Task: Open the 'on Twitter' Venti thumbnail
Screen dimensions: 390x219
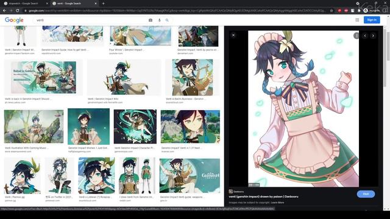Action: tap(60, 175)
